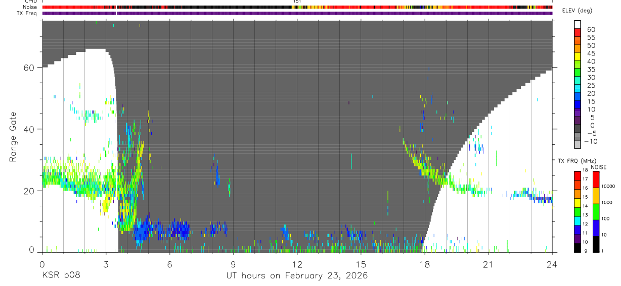This screenshot has width=621, height=286.
Task: Click the "9" tick label on the UT hours axis
Action: tap(233, 264)
